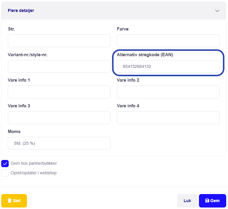Image resolution: width=228 pixels, height=209 pixels.
Task: Delete item with yellow Slet button
Action: (x=14, y=201)
